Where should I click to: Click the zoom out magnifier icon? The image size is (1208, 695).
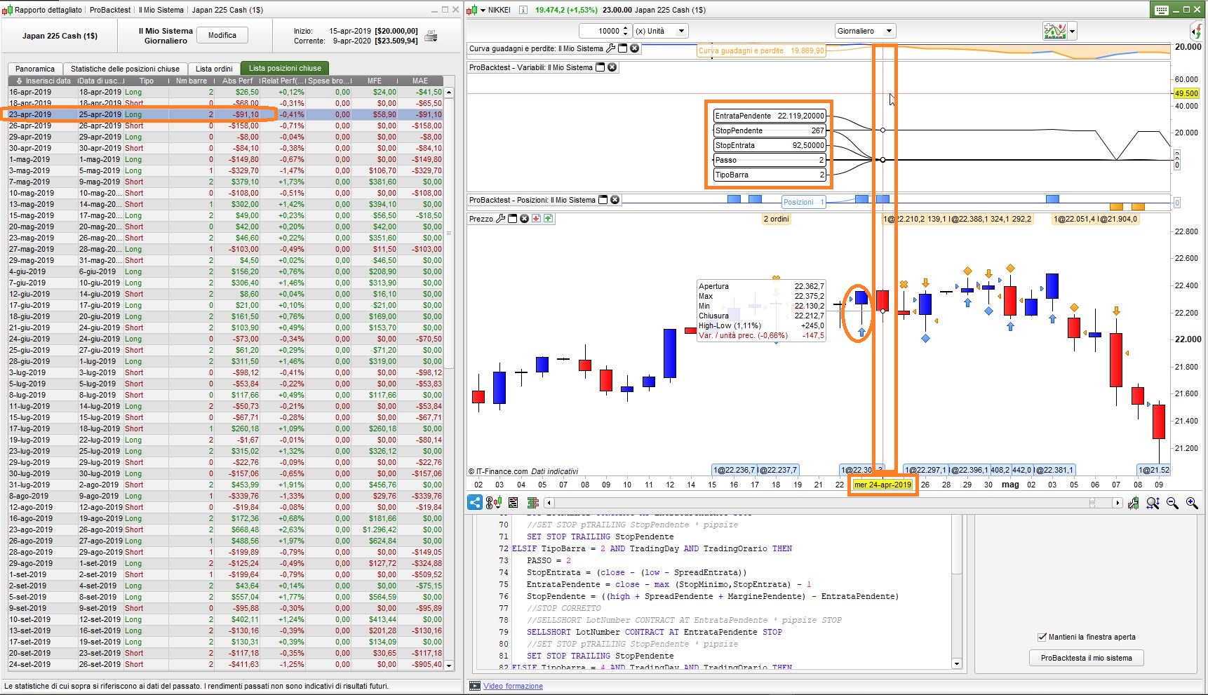tap(1172, 503)
